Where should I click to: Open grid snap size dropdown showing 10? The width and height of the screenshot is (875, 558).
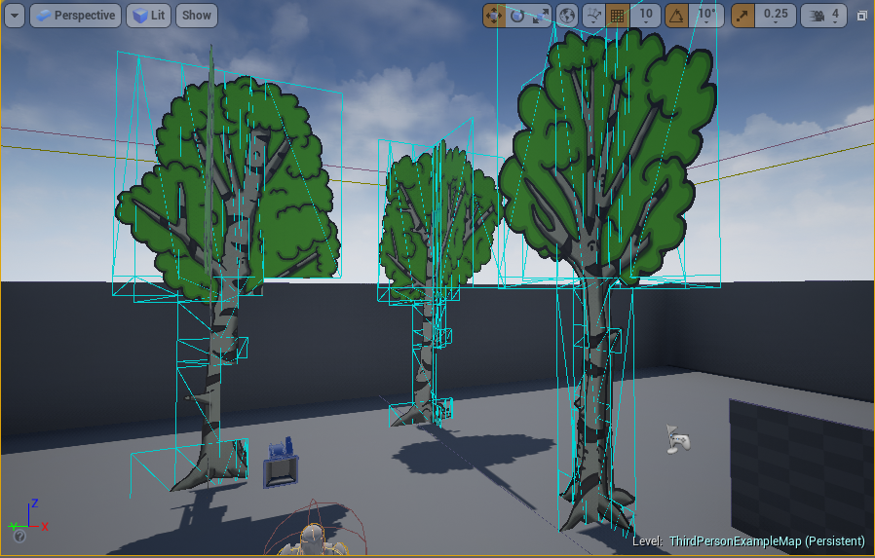click(645, 16)
